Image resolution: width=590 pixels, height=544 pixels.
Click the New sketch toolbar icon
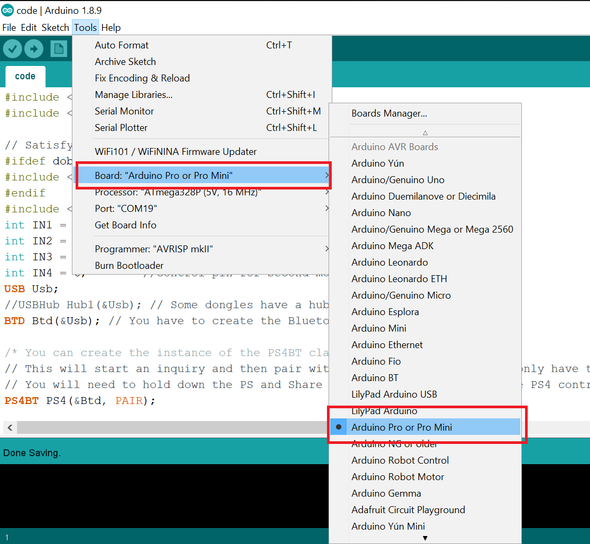point(59,49)
